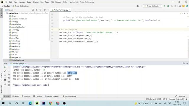The height and width of the screenshot is (106, 189).
Task: Rerun program in Run panel
Action: click(5, 67)
